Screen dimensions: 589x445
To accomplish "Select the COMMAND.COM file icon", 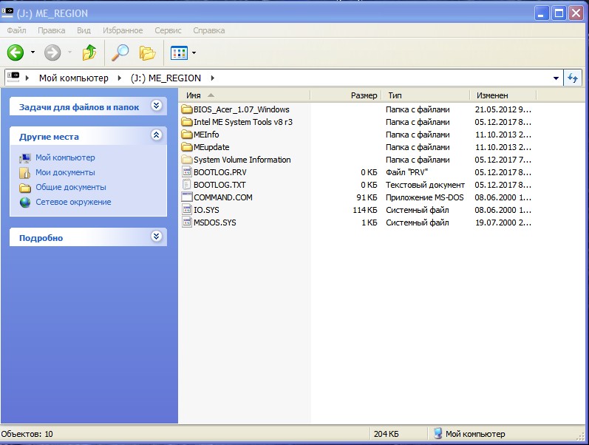I will coord(187,197).
